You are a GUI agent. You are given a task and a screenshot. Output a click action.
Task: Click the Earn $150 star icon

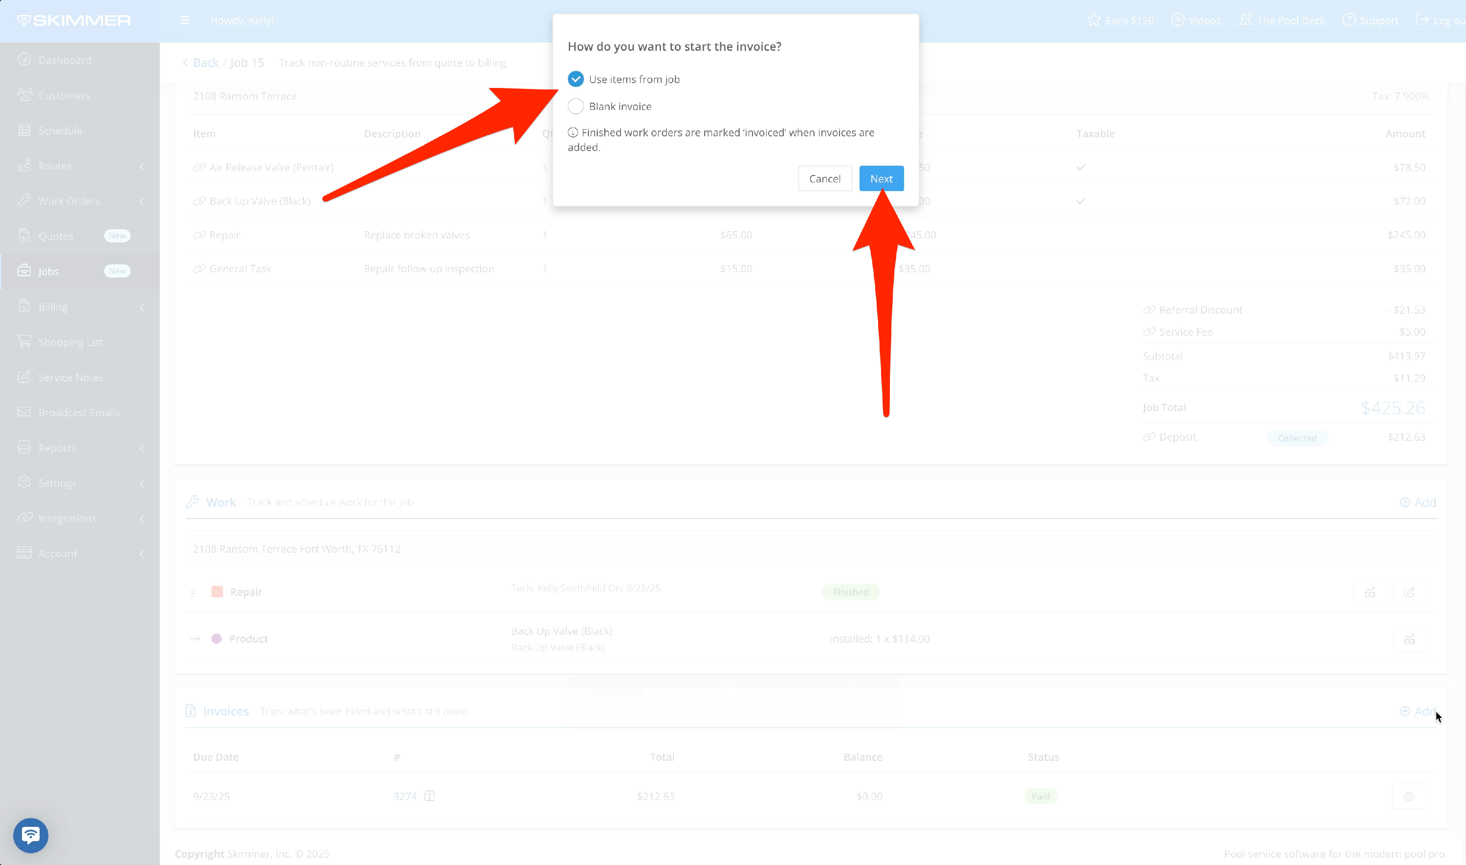pyautogui.click(x=1094, y=20)
